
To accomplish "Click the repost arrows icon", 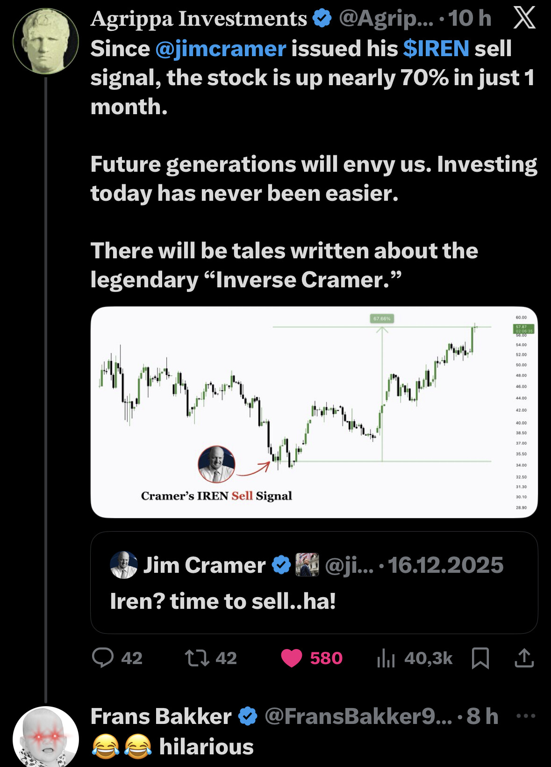I will (197, 657).
